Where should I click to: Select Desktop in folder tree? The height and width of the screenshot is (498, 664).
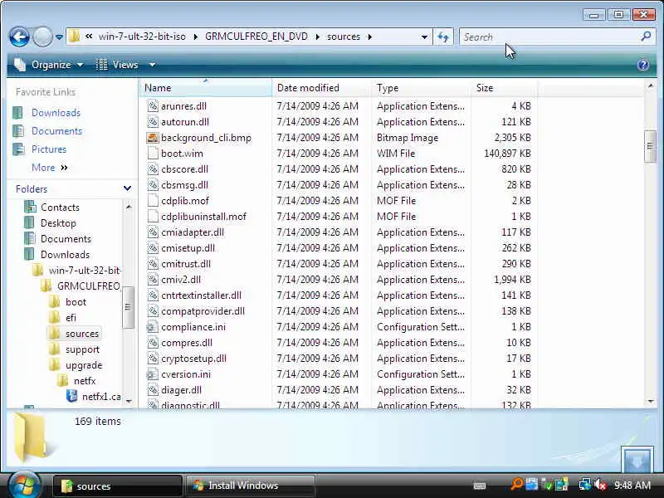(58, 223)
